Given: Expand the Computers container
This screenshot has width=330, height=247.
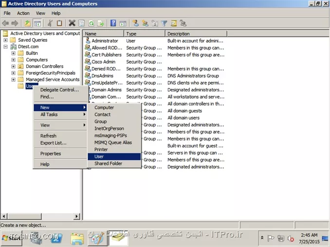Looking at the screenshot, I should point(13,60).
